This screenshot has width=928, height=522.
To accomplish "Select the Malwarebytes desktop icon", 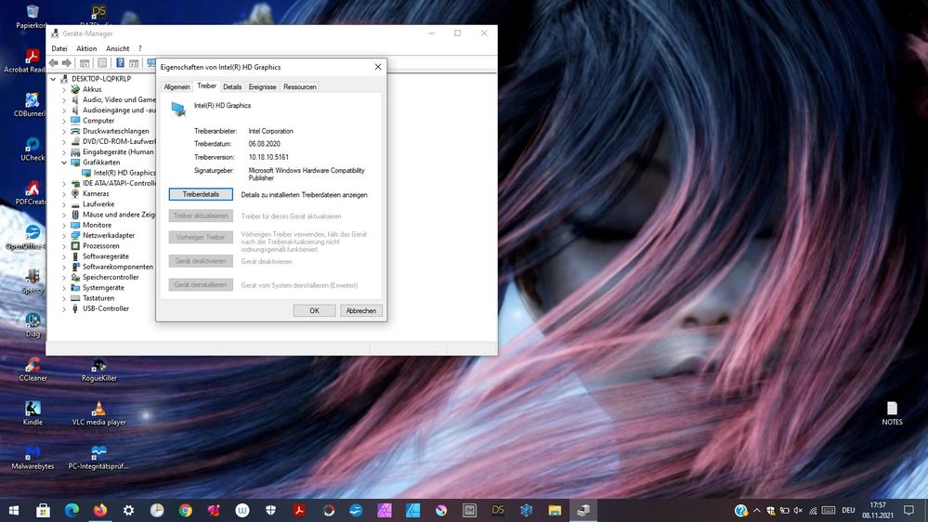I will (33, 457).
